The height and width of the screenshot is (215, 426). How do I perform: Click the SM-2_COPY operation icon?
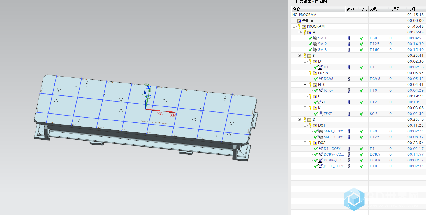321,137
